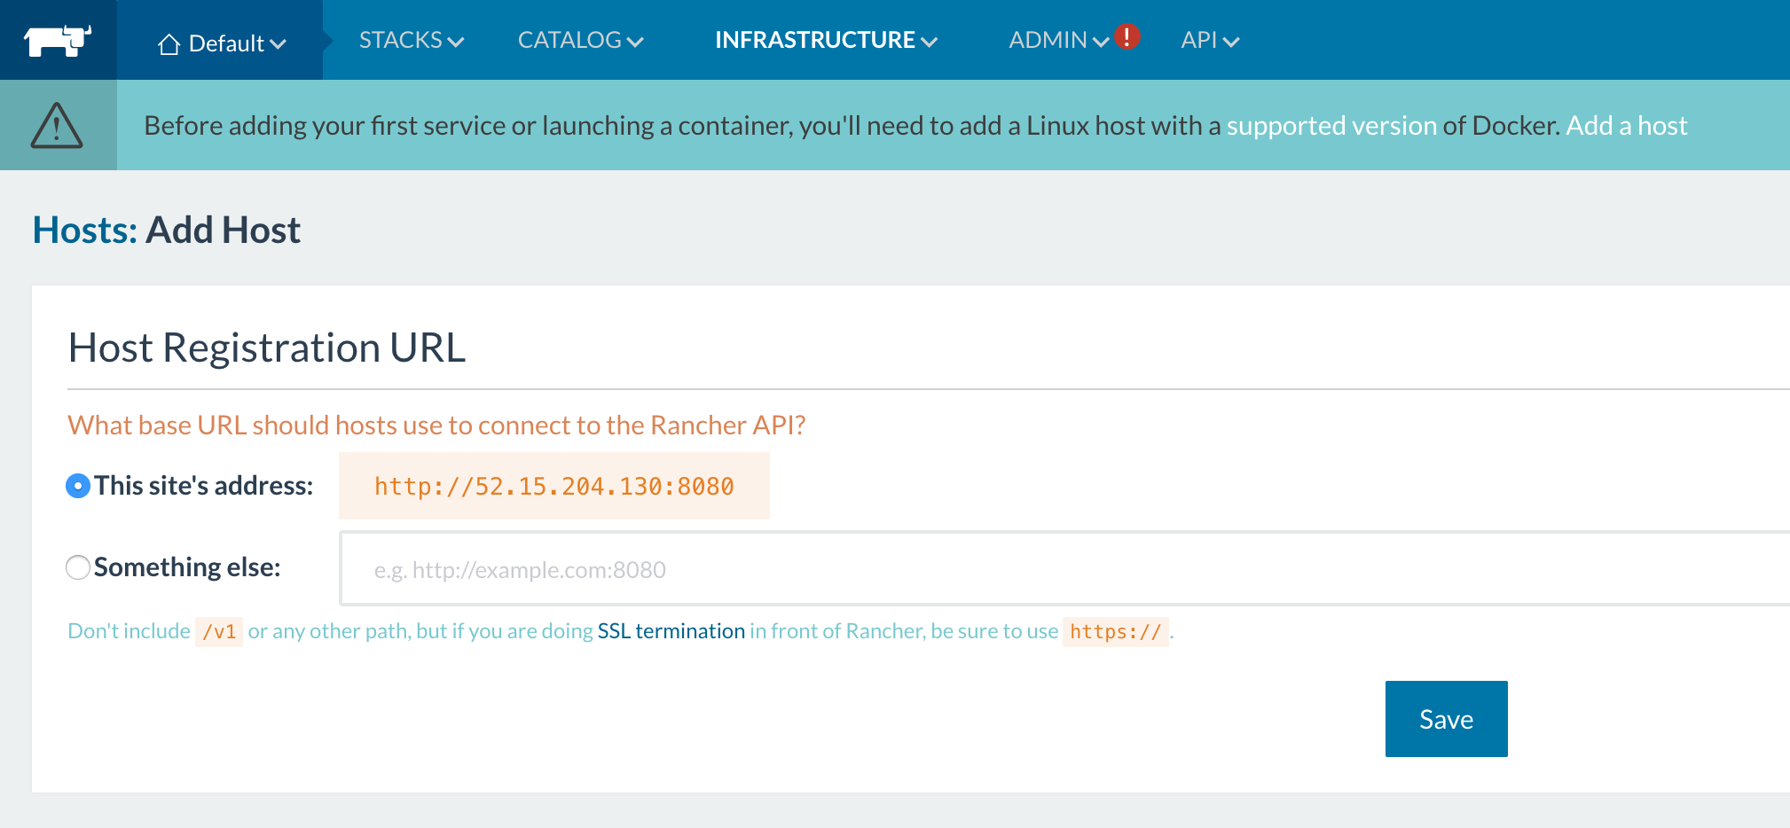Click the custom URL input field

tap(1064, 569)
